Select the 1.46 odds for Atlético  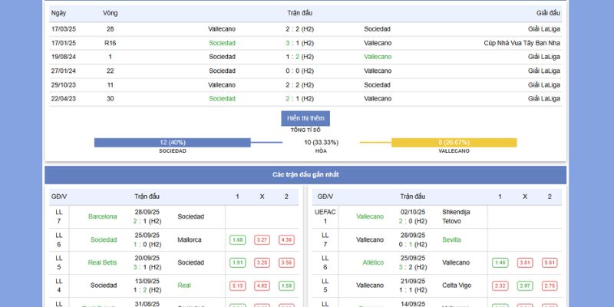[x=500, y=262]
